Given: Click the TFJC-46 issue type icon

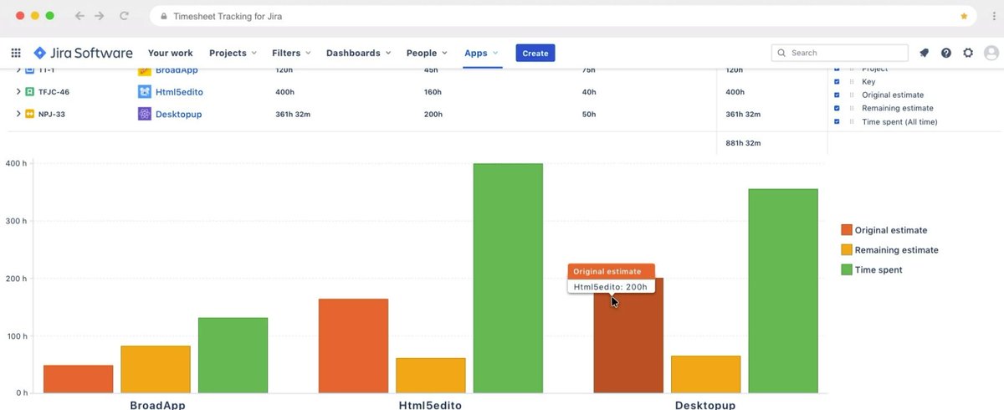Looking at the screenshot, I should 29,91.
